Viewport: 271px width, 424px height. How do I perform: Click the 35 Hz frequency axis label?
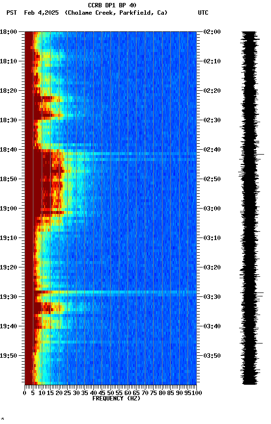pos(84,393)
